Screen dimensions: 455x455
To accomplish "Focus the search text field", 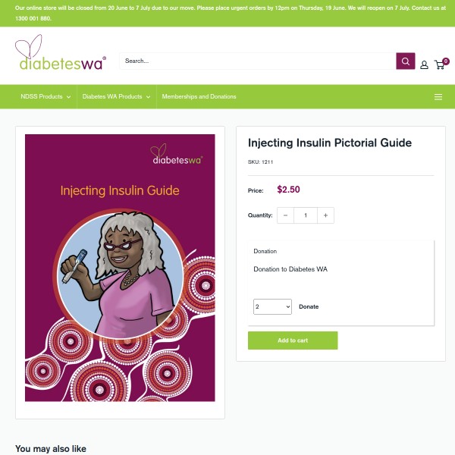I will tap(258, 61).
